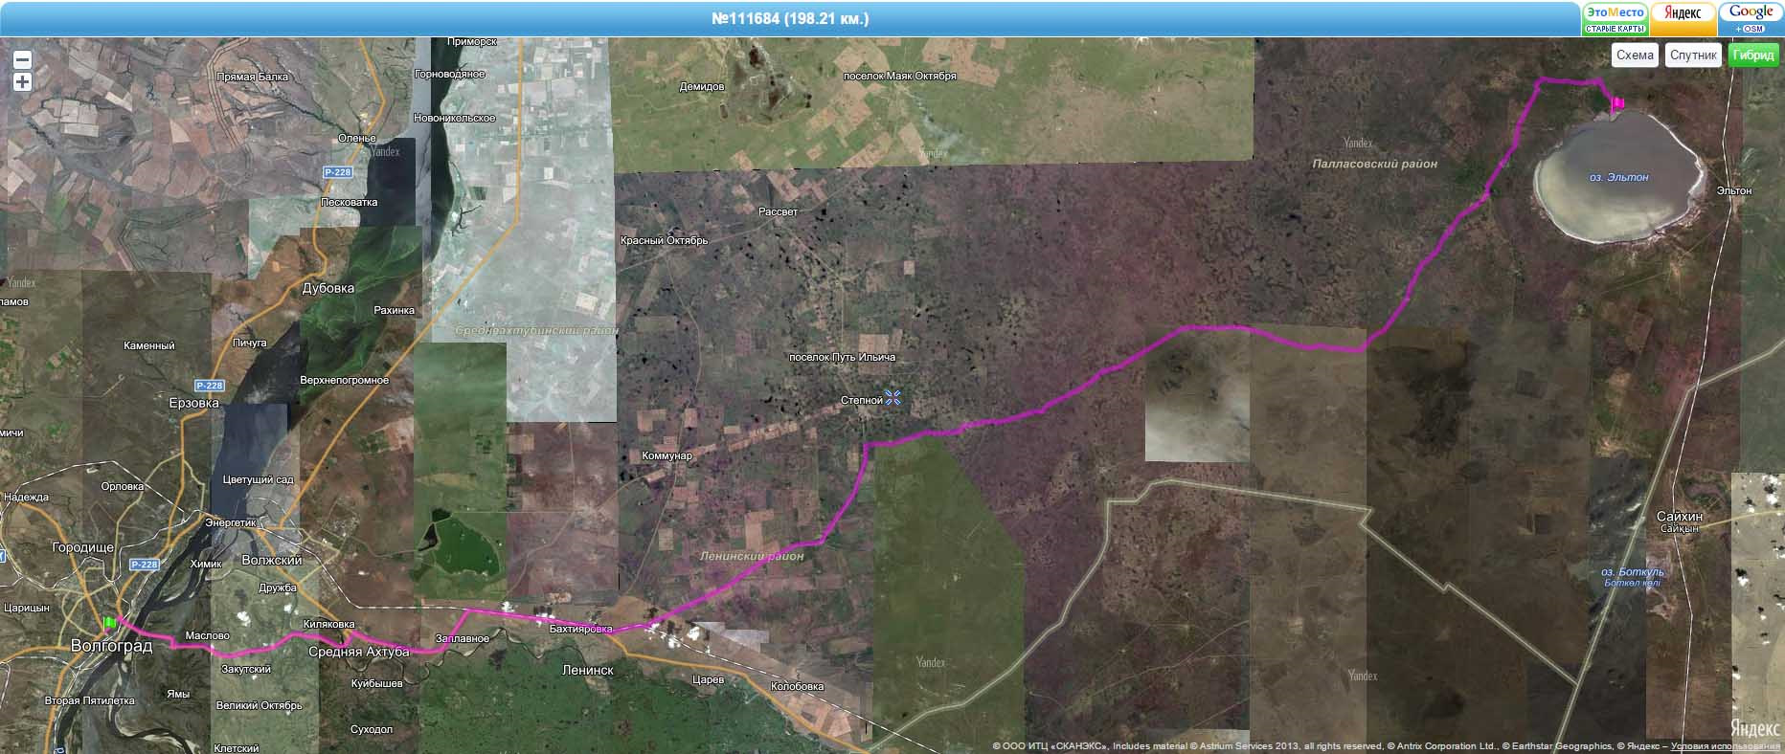
Task: Click the blue crosshair marker beside Степной
Action: [893, 397]
